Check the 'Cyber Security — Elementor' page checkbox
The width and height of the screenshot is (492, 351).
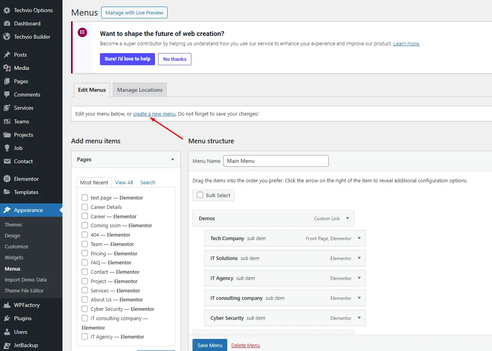click(x=85, y=309)
